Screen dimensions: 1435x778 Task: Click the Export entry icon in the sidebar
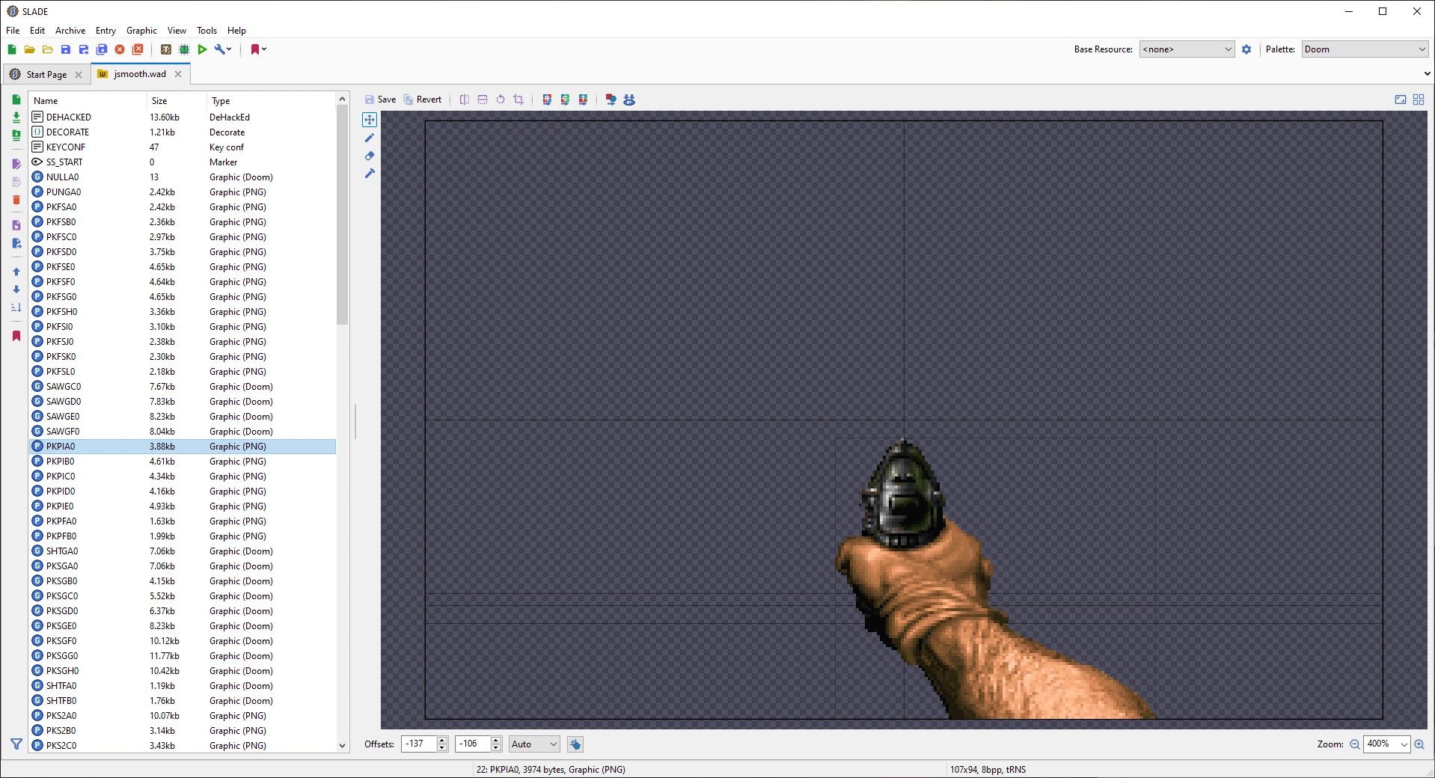click(16, 243)
